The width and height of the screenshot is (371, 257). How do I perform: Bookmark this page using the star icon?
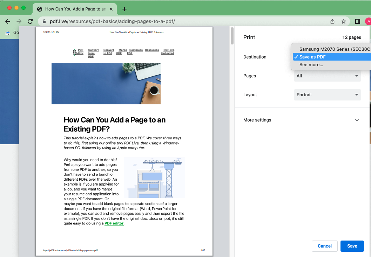point(344,21)
